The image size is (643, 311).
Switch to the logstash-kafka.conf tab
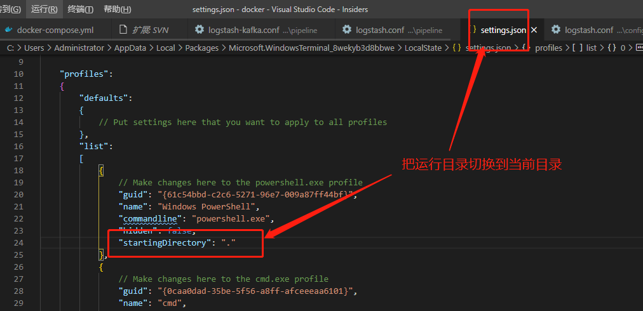[261, 30]
